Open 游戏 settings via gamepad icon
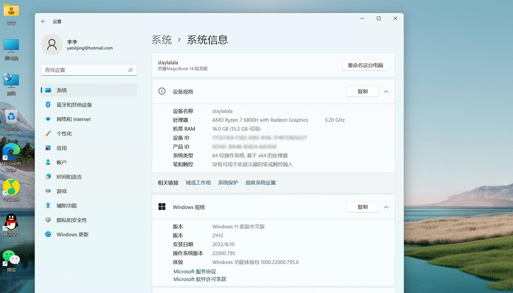 pos(48,191)
